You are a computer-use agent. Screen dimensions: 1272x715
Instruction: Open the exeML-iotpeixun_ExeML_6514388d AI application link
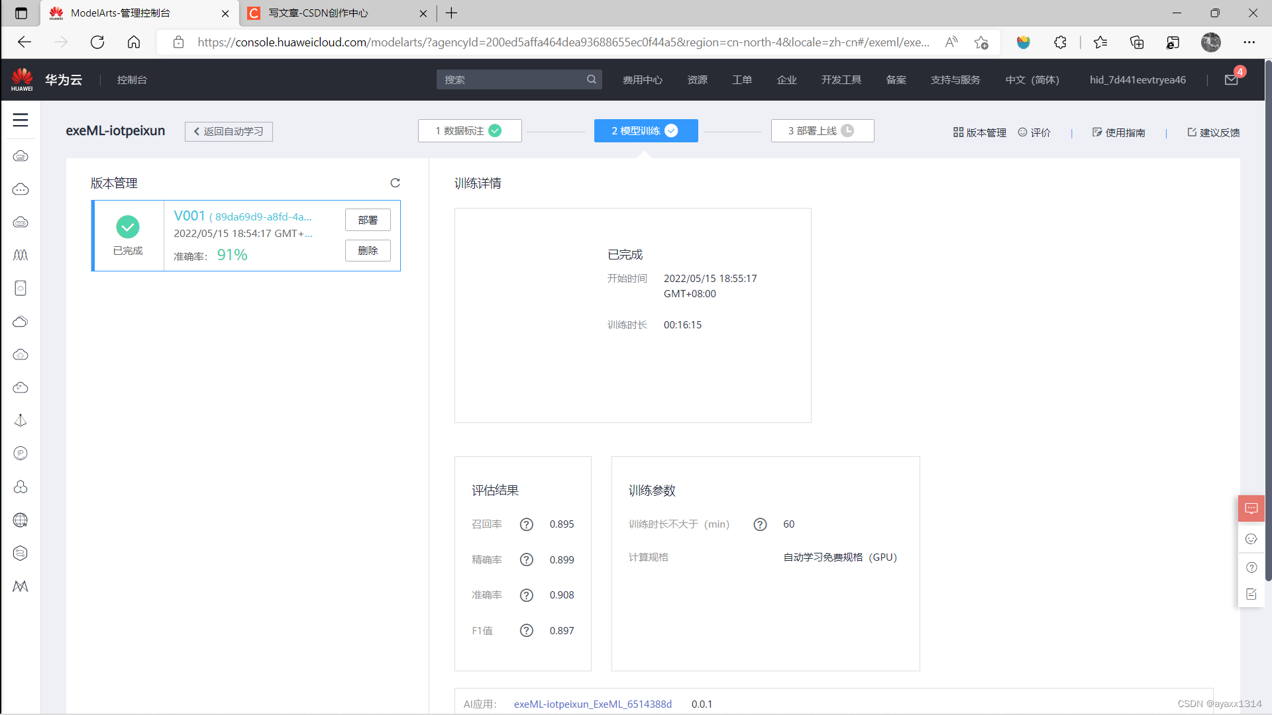tap(592, 704)
